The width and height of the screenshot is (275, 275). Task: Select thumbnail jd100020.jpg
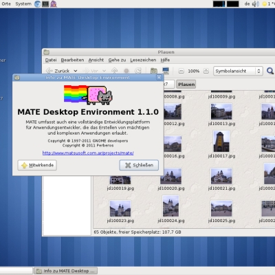170,176
